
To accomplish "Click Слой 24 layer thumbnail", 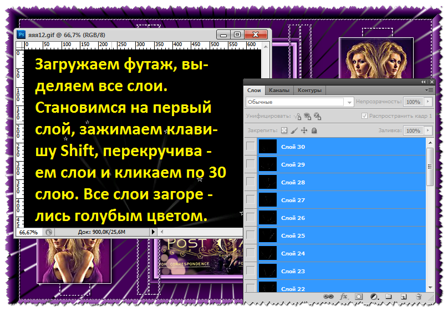I will tap(268, 253).
